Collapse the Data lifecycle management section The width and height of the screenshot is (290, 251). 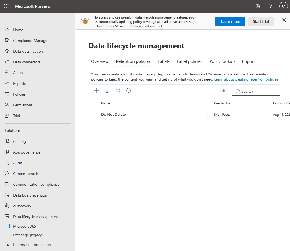pos(69,216)
